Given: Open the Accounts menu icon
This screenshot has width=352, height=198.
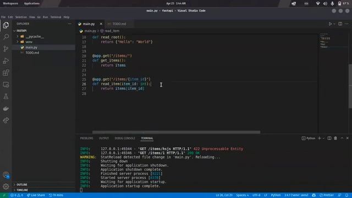Looking at the screenshot, I should click(6, 175).
